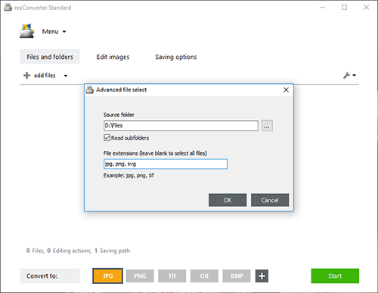
Task: Click the File extensions input field
Action: pos(166,164)
